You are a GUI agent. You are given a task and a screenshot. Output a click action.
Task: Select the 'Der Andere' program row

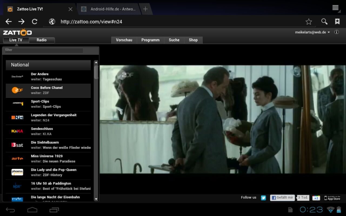pyautogui.click(x=48, y=77)
